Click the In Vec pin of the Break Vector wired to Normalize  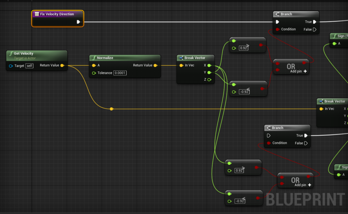181,66
